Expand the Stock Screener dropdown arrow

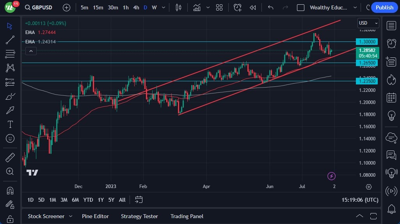(x=71, y=216)
